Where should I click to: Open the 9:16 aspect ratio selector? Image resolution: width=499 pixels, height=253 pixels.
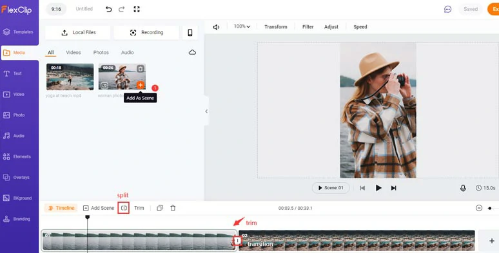tap(56, 9)
